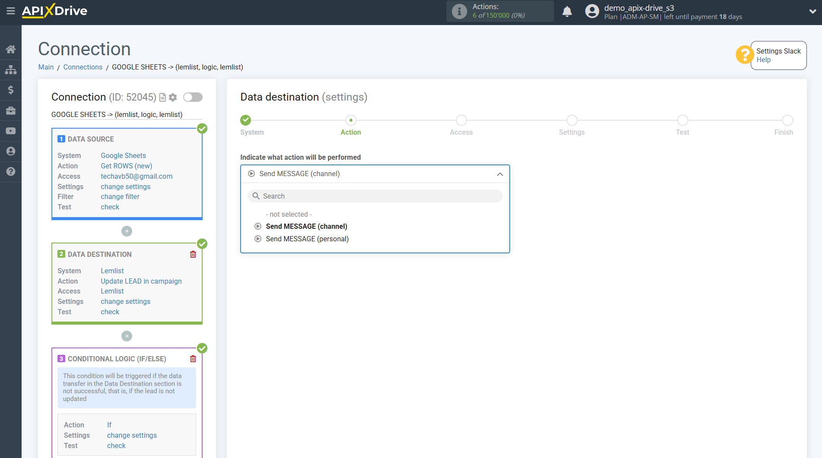Toggle the connection on/off switch
The width and height of the screenshot is (822, 458).
(x=193, y=97)
